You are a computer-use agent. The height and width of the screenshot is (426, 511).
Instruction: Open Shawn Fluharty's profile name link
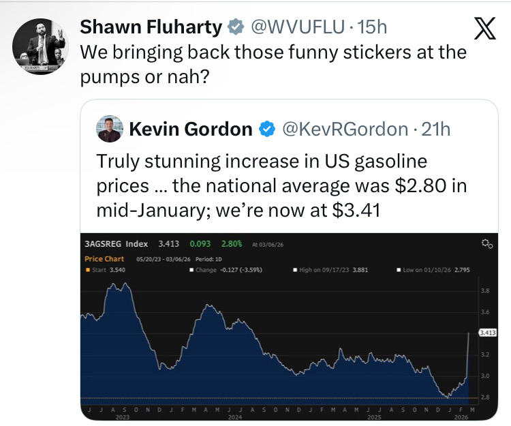tap(151, 27)
